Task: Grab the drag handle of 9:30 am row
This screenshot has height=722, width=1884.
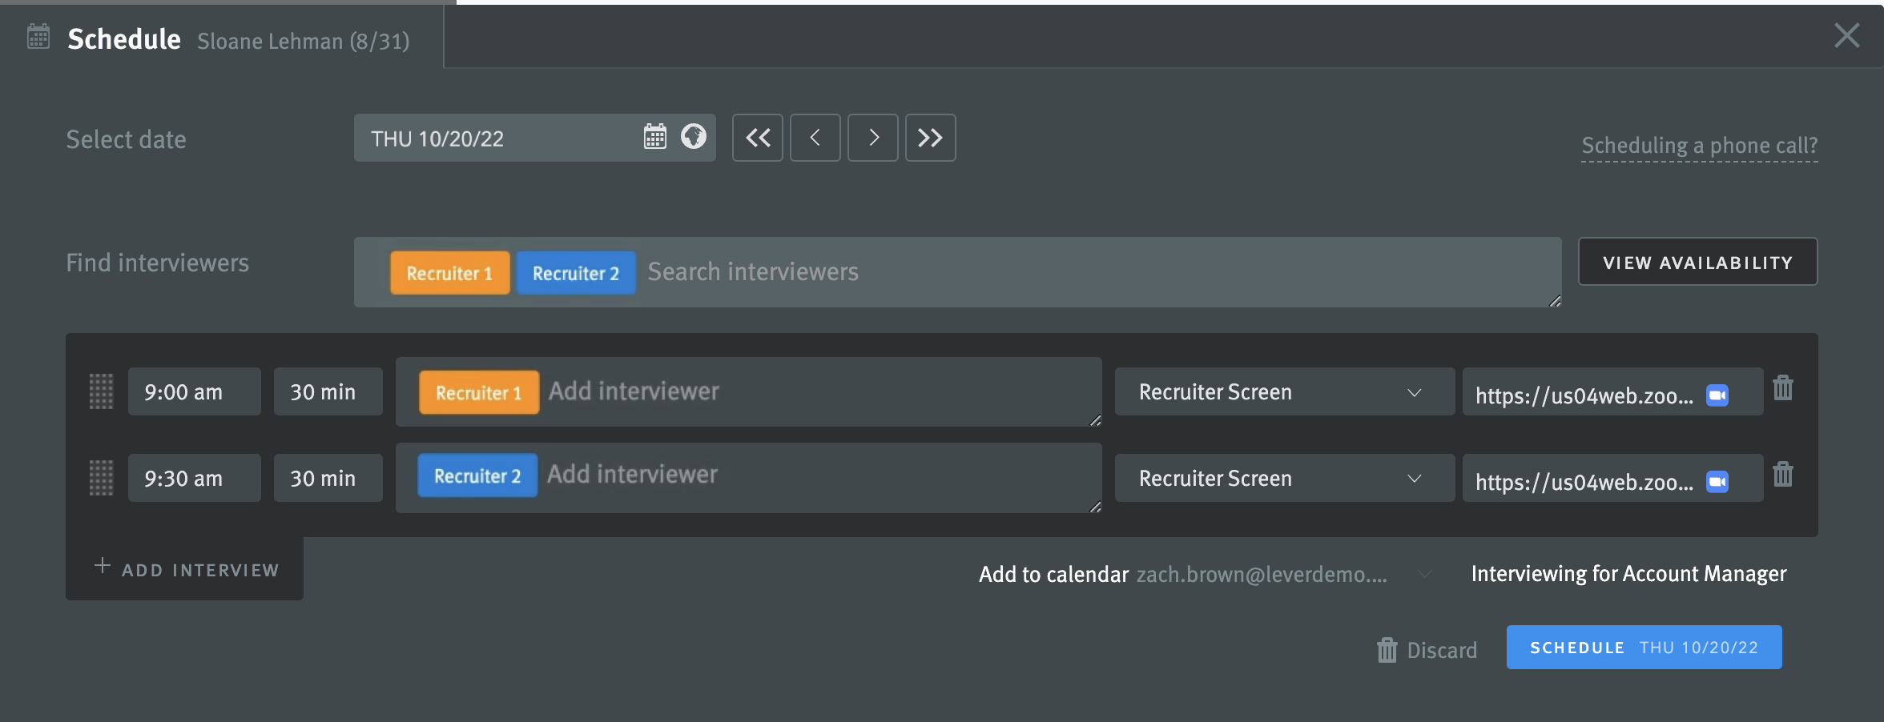Action: (x=101, y=478)
